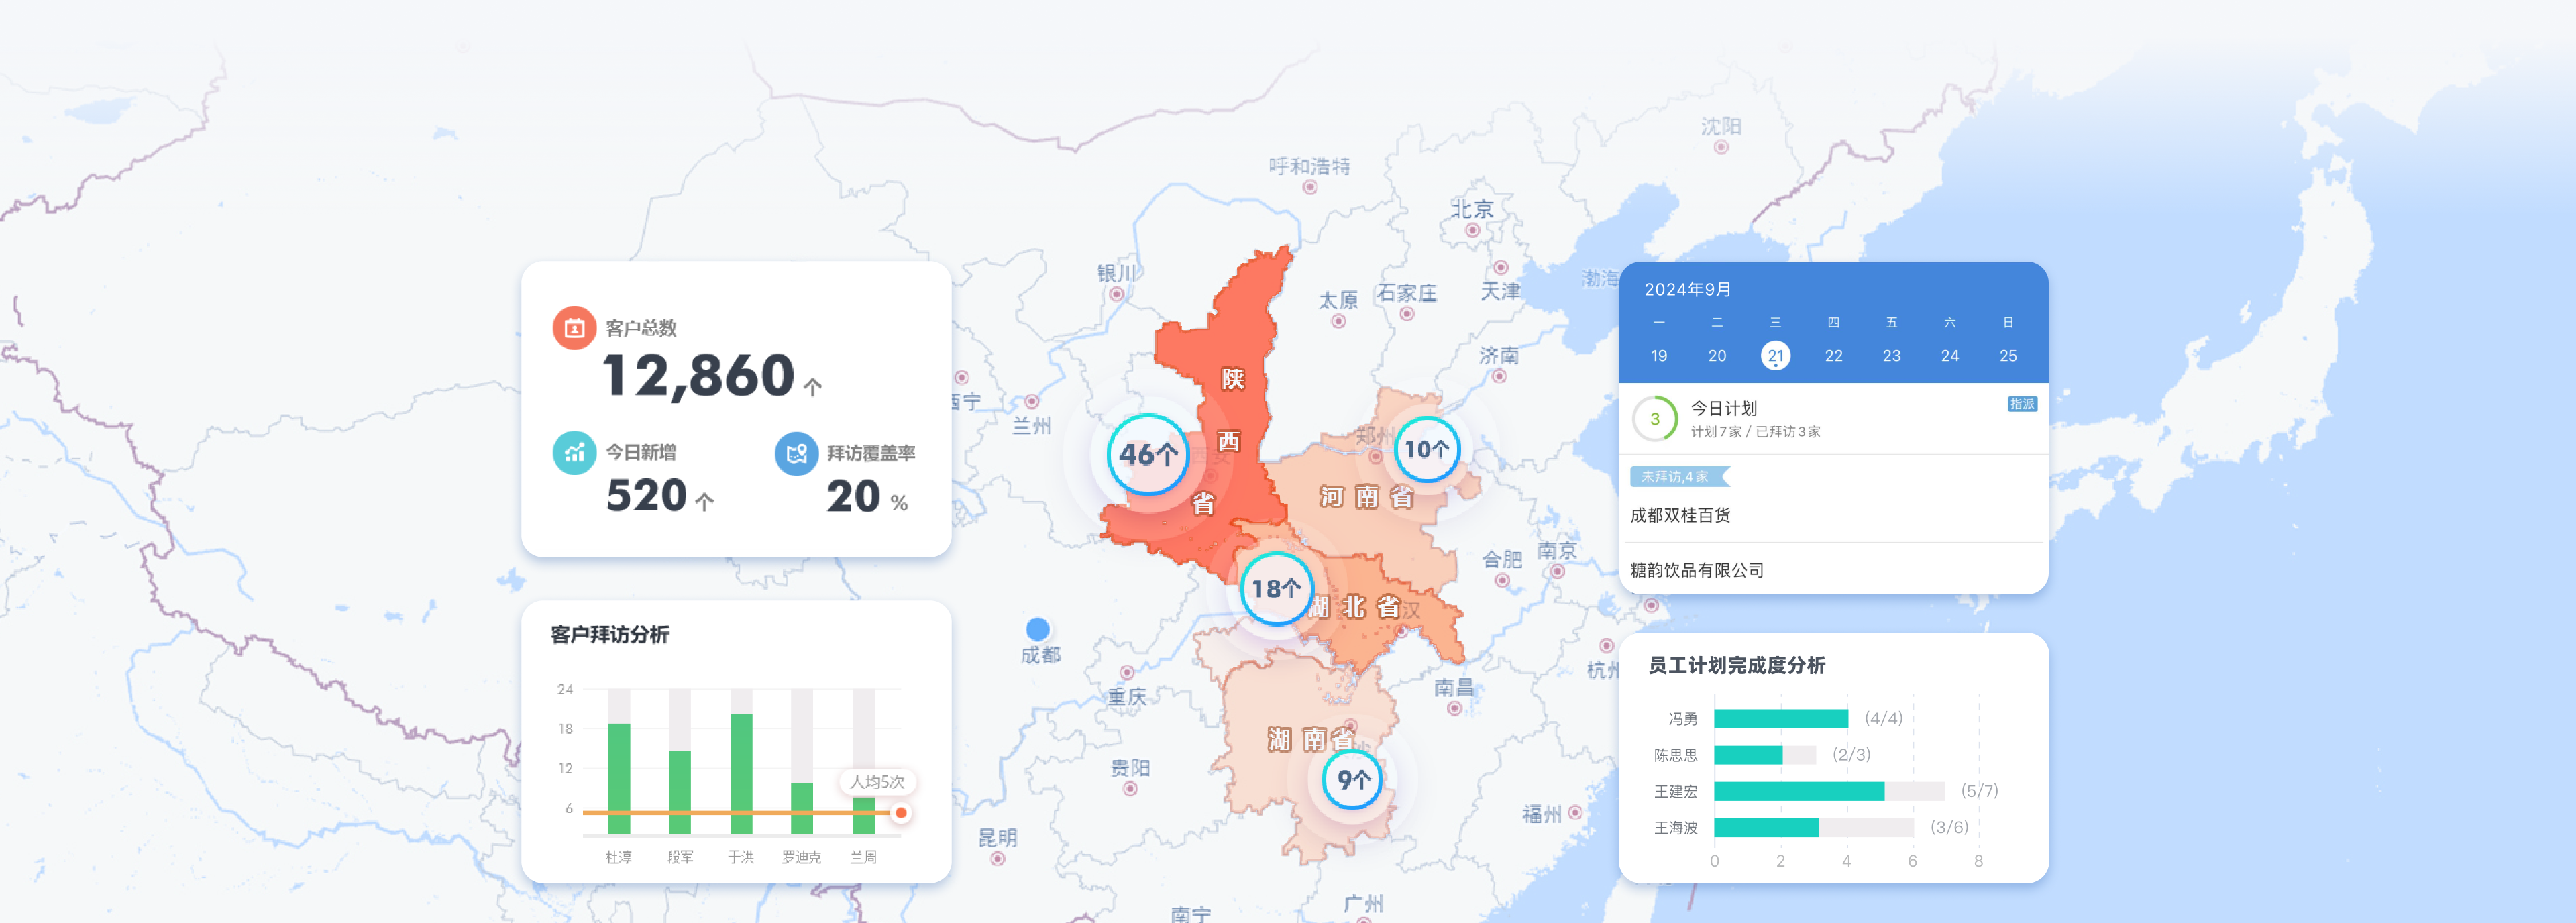The width and height of the screenshot is (2576, 923).
Task: Switch calendar to date 19
Action: (x=1659, y=356)
